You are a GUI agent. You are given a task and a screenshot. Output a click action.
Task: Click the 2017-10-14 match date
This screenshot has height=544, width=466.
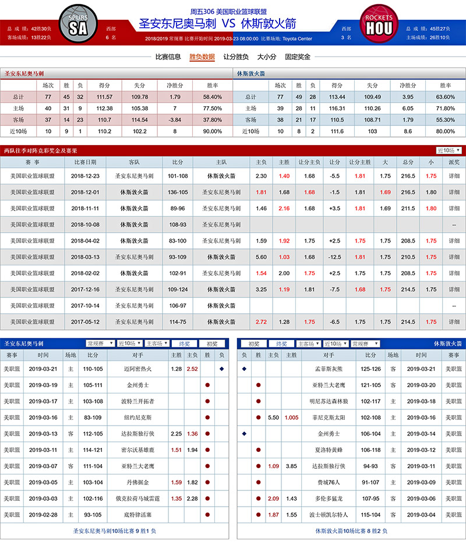(85, 306)
